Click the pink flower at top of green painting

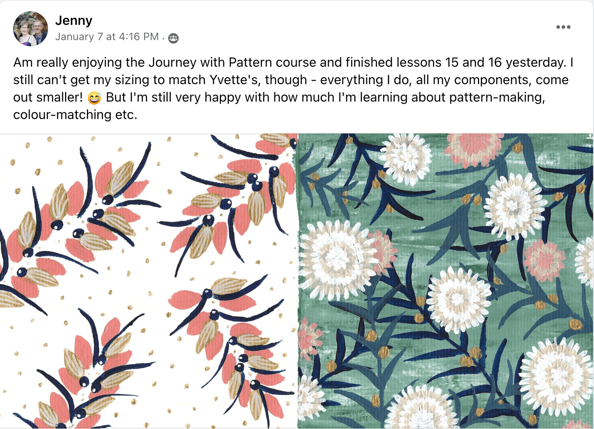(474, 148)
